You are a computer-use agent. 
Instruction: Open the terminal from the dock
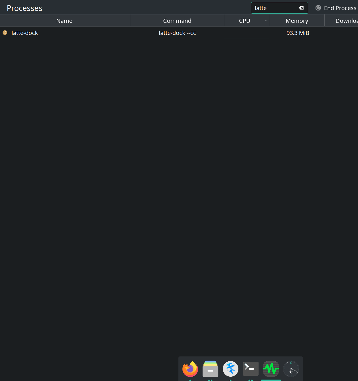(x=251, y=369)
